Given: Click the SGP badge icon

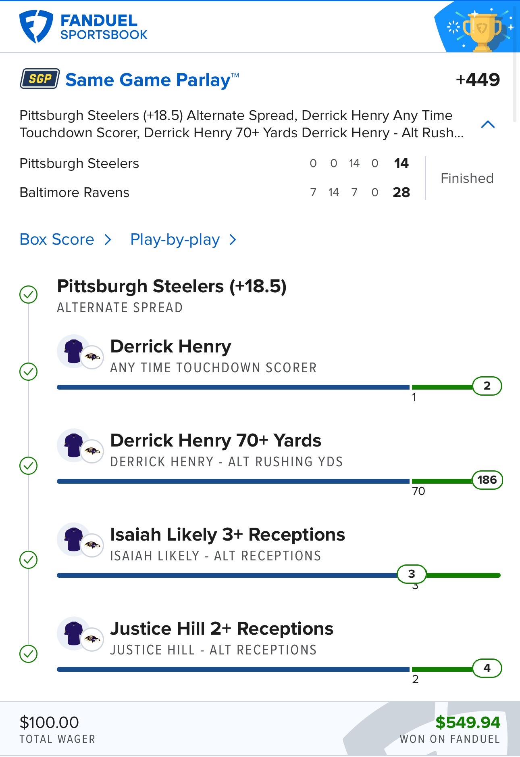Looking at the screenshot, I should [x=40, y=79].
